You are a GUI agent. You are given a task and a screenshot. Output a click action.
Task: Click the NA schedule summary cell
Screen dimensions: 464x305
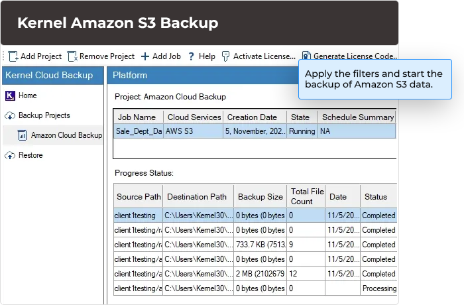click(x=357, y=131)
